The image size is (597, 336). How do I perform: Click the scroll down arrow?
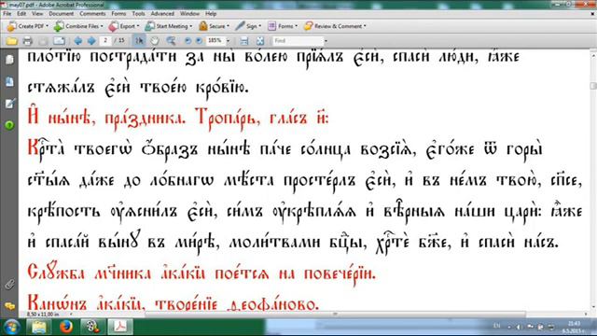[593, 307]
